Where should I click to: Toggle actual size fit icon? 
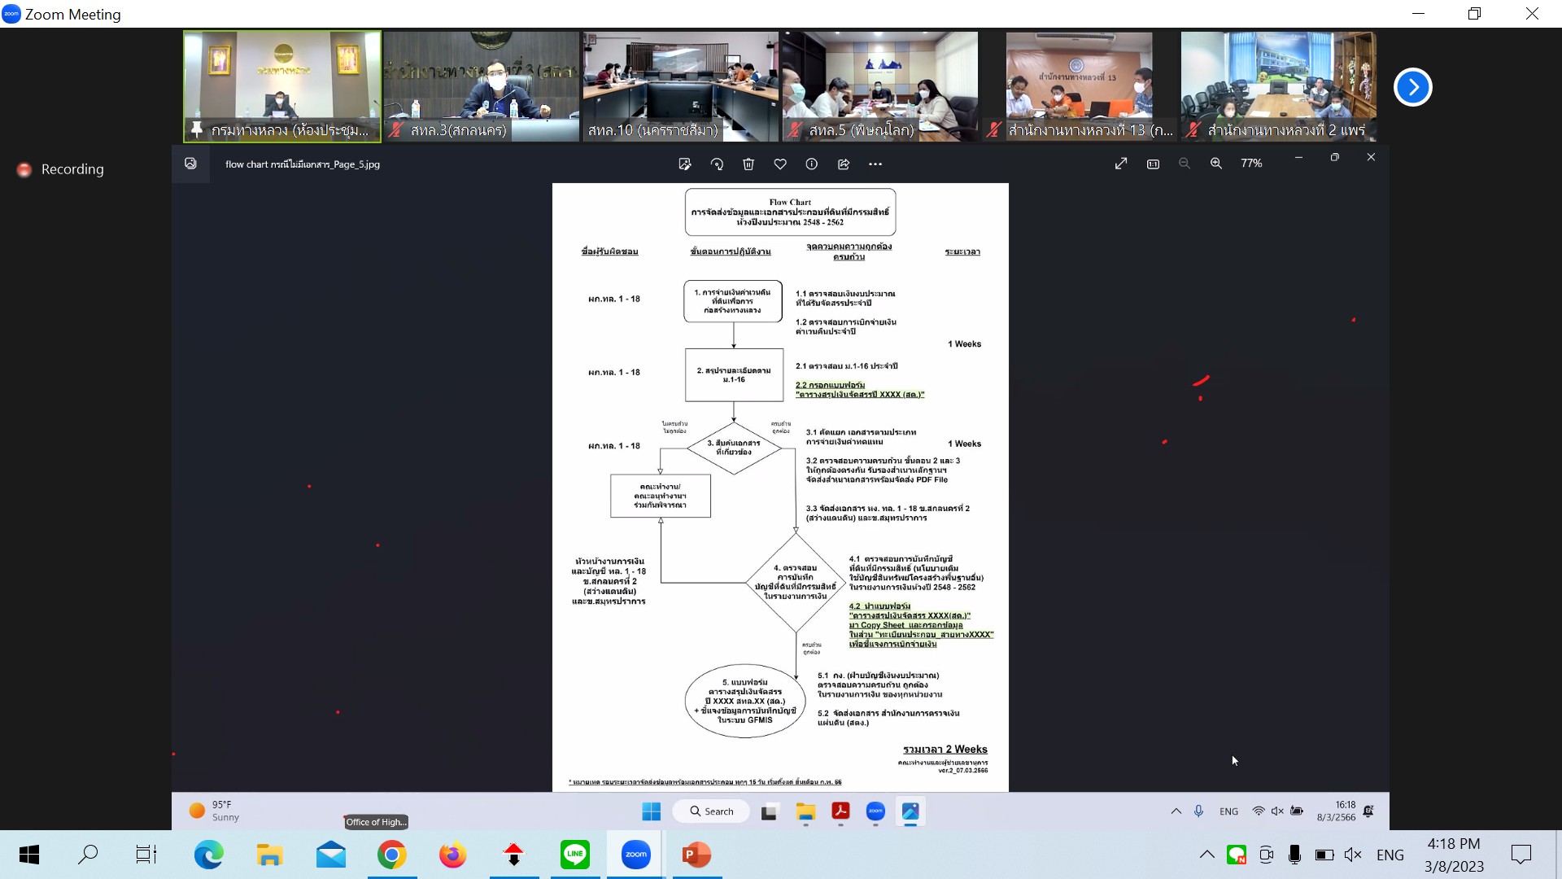tap(1153, 164)
